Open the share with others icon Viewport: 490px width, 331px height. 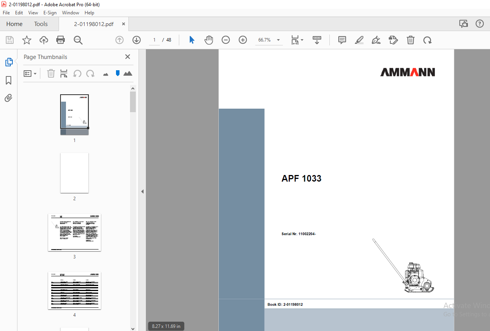pyautogui.click(x=464, y=24)
